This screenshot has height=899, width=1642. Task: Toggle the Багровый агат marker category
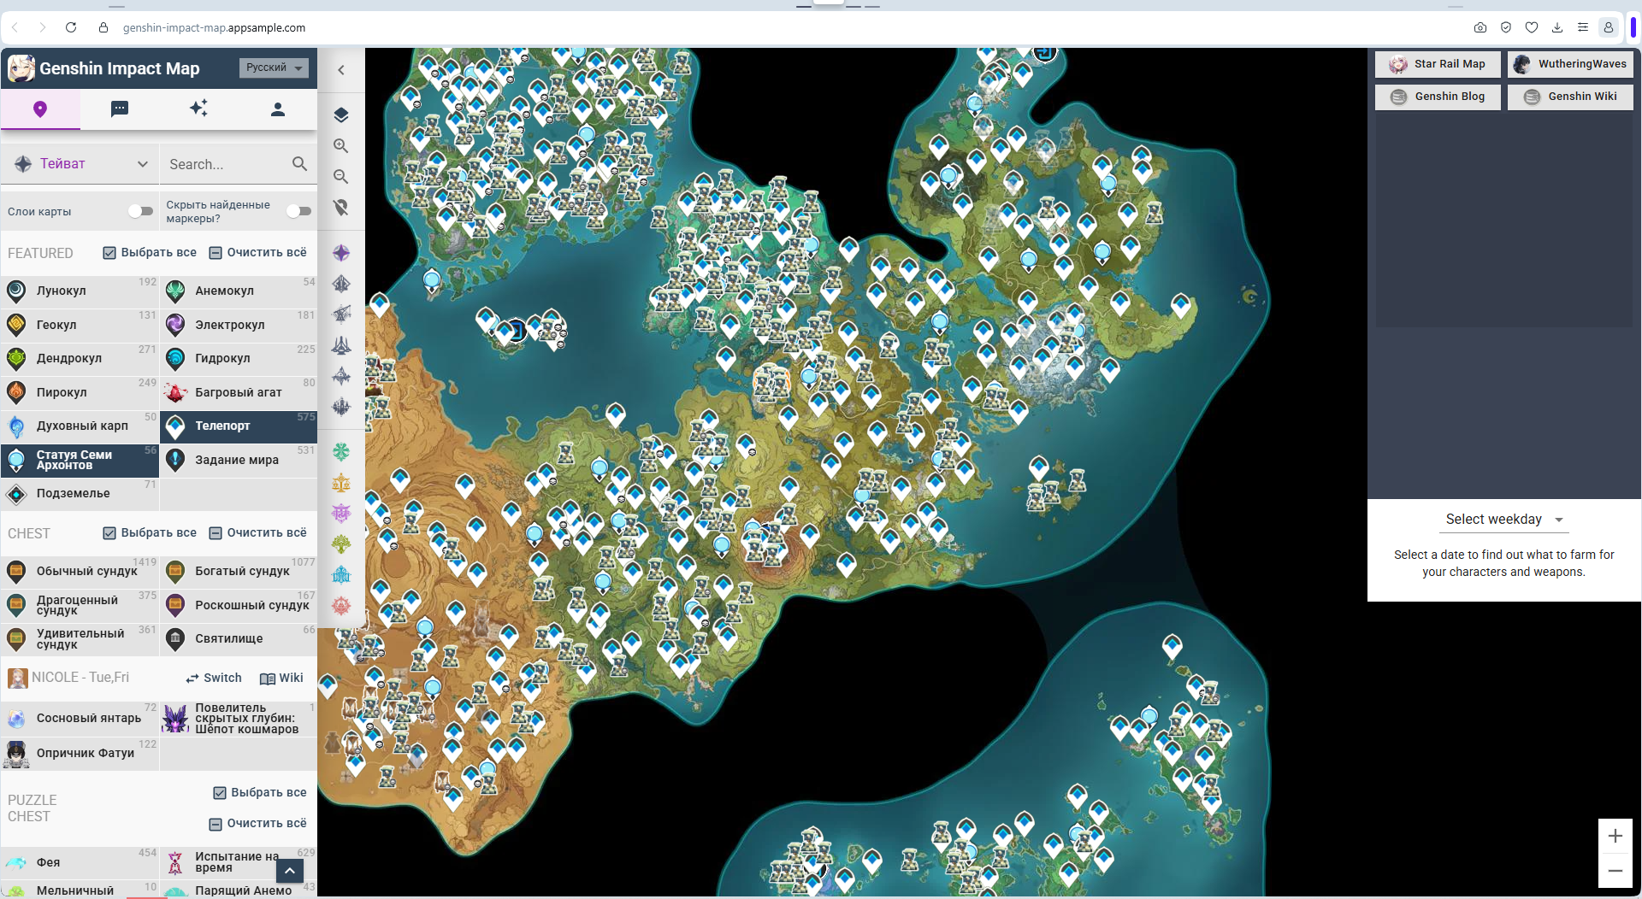tap(239, 392)
